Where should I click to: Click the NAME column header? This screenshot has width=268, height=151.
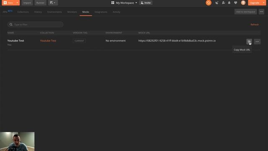[10, 33]
